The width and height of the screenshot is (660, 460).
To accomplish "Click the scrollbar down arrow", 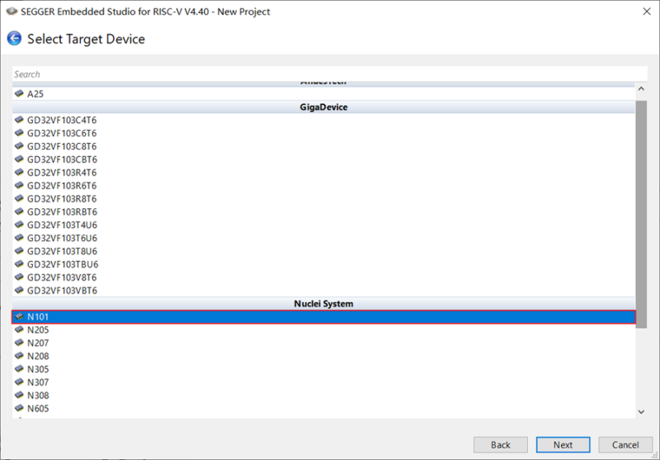I will [641, 411].
